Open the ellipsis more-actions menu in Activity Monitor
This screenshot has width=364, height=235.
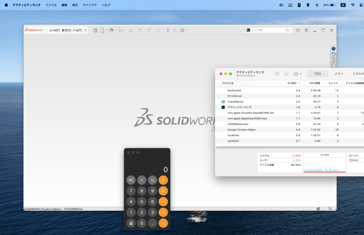click(x=298, y=74)
